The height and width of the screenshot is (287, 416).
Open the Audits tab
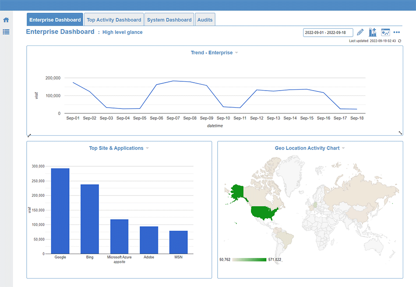[204, 19]
